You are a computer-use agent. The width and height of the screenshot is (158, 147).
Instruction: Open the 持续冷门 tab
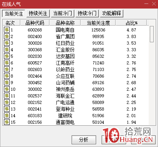[x=87, y=14]
